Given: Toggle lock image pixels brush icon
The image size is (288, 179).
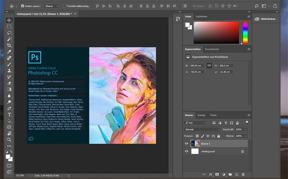Looking at the screenshot, I should [202, 136].
